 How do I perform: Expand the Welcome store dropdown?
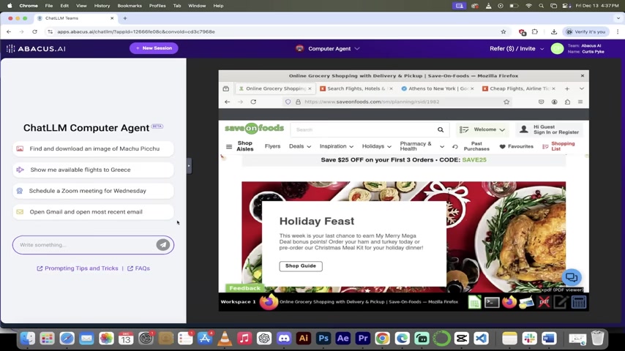point(502,130)
